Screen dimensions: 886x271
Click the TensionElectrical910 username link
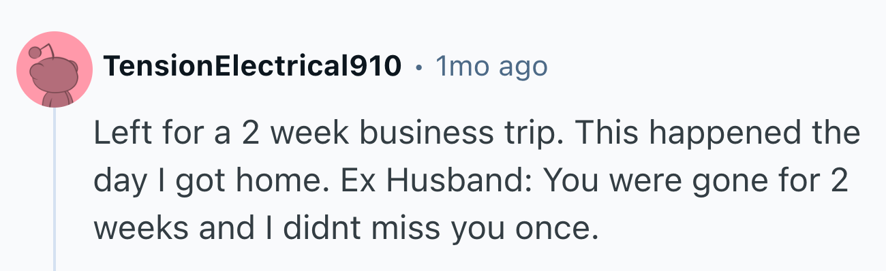(x=252, y=66)
